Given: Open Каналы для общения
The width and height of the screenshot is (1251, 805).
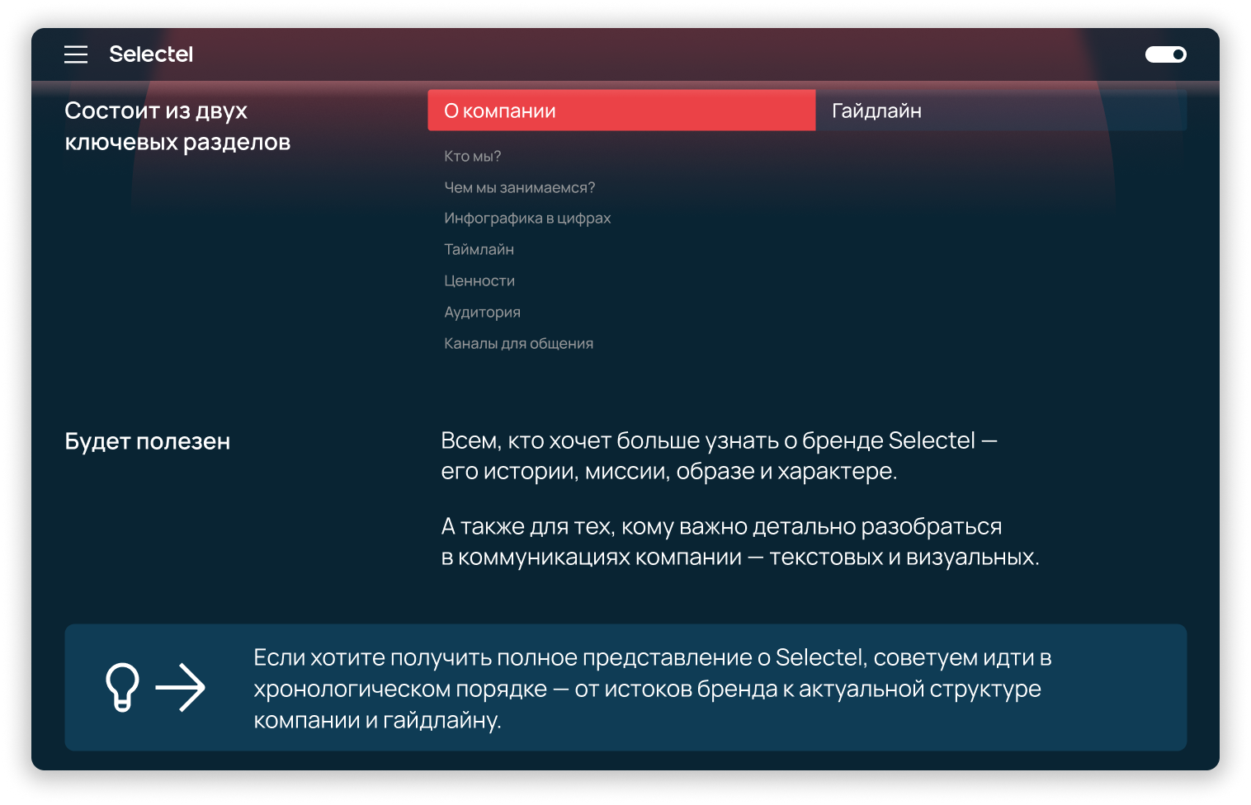Looking at the screenshot, I should (518, 343).
